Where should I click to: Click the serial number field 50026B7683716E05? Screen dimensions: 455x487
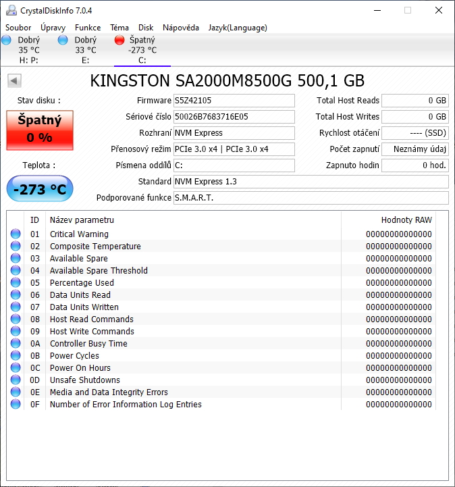click(234, 117)
